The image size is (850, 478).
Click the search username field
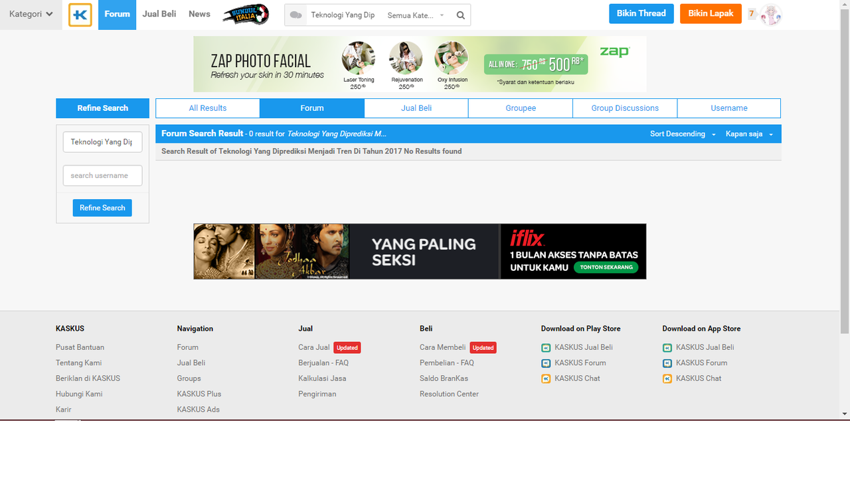click(102, 175)
